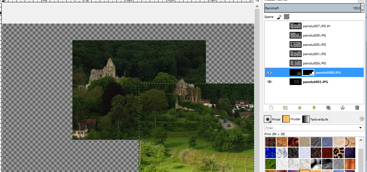Click the new layer group folder icon
The height and width of the screenshot is (172, 367).
click(285, 108)
